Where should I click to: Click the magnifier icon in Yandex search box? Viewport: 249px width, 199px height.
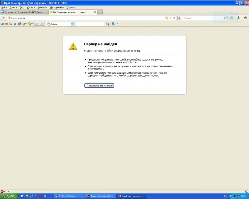(x=225, y=18)
